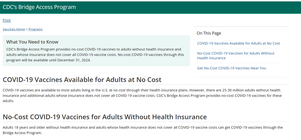
Task: Jump to COVID-19 Vaccines Available for Adults at No Cost
Action: (239, 43)
